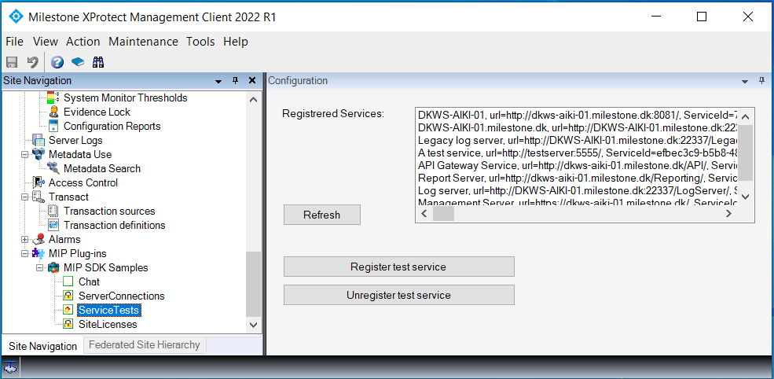Click the blue book toolbar icon

(78, 62)
